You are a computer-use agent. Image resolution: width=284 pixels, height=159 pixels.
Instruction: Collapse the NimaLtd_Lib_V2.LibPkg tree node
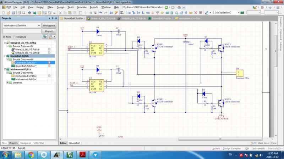[x=5, y=43]
